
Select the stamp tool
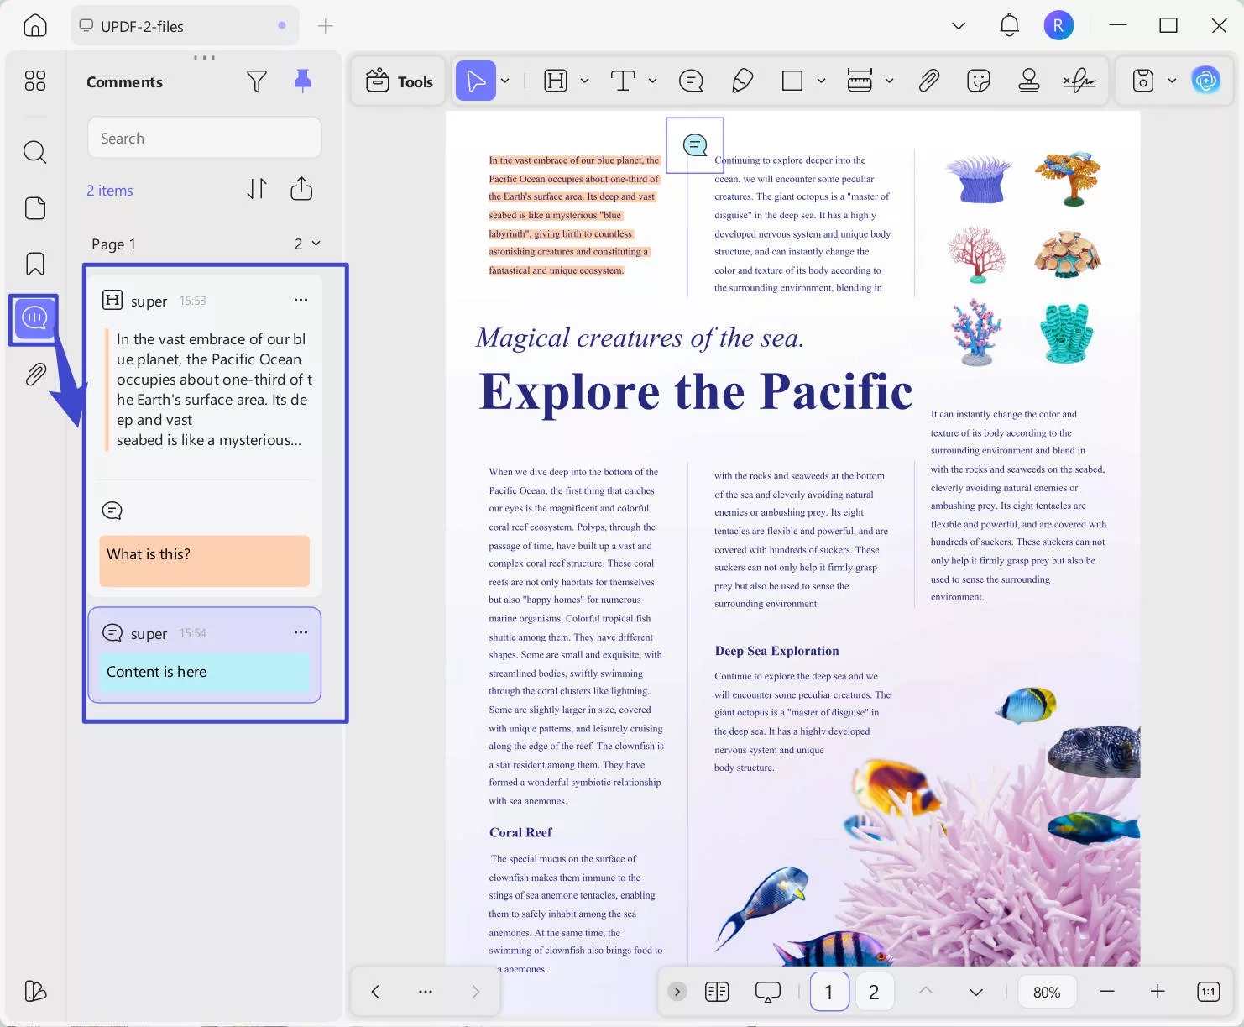click(1028, 81)
